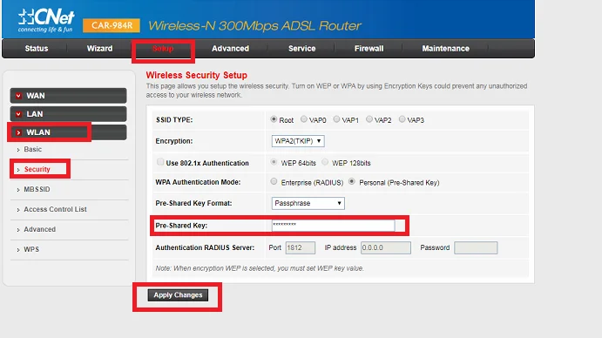The image size is (602, 338).
Task: Choose Enterprise (RADIUS) authentication mode
Action: coord(274,182)
